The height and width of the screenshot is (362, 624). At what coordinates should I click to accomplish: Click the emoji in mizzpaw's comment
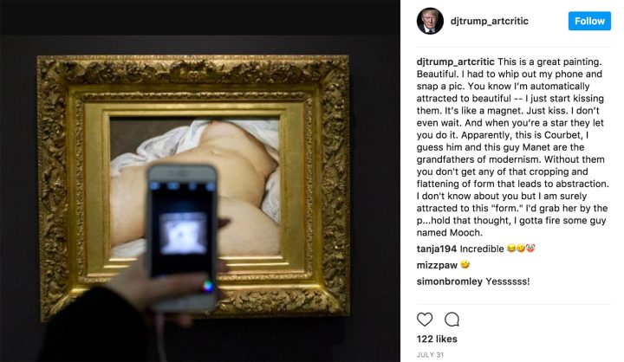tap(465, 264)
